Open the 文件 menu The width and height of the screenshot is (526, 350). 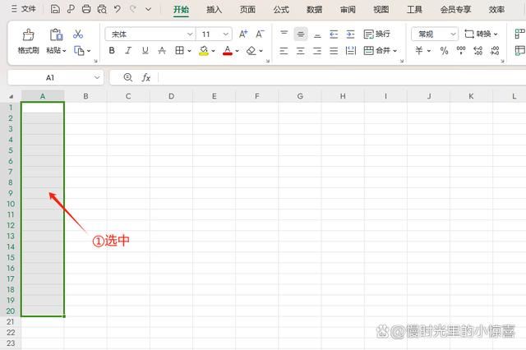[x=24, y=9]
